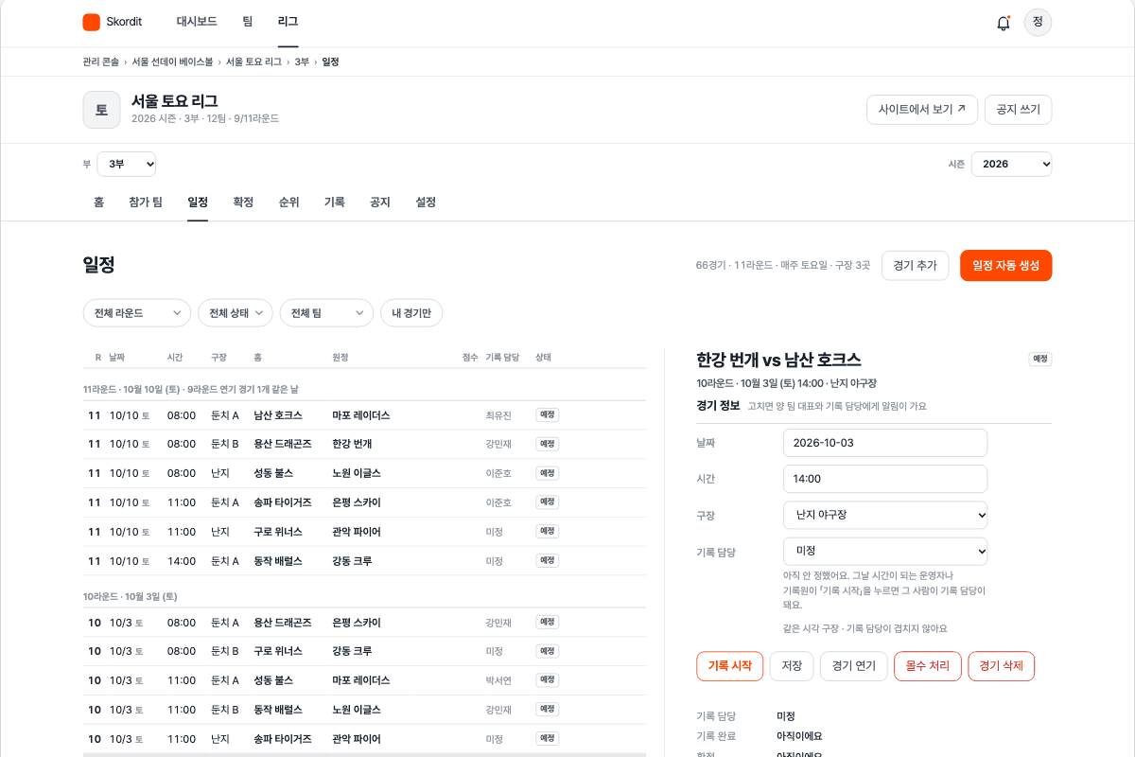Click 경기 연기 button
The image size is (1135, 757).
tap(854, 666)
